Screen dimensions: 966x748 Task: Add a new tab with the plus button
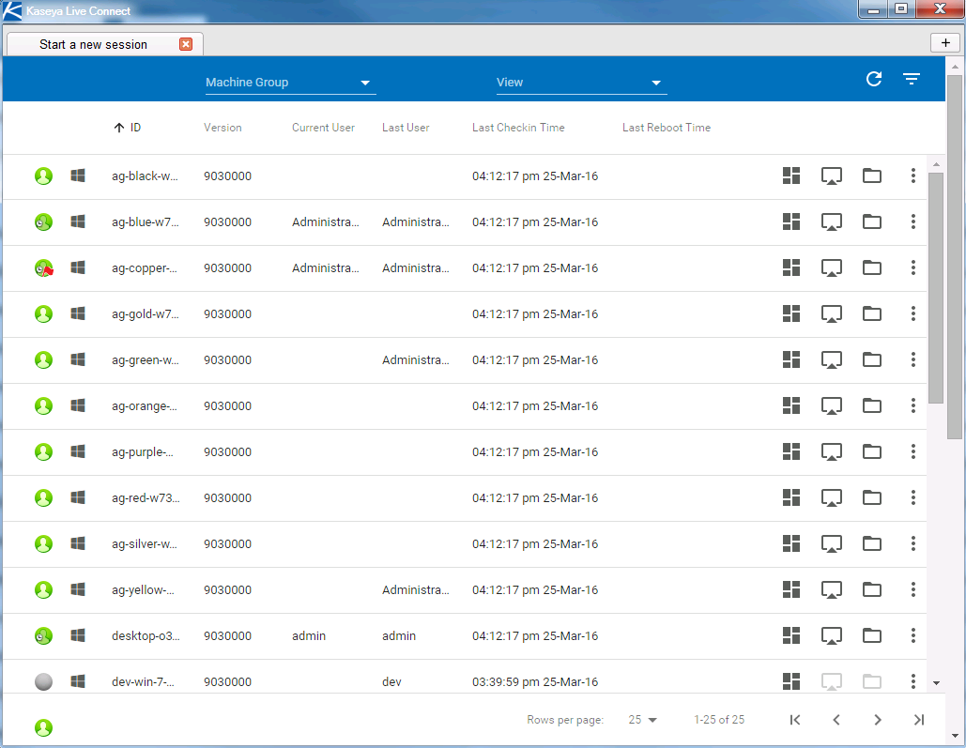pos(945,43)
